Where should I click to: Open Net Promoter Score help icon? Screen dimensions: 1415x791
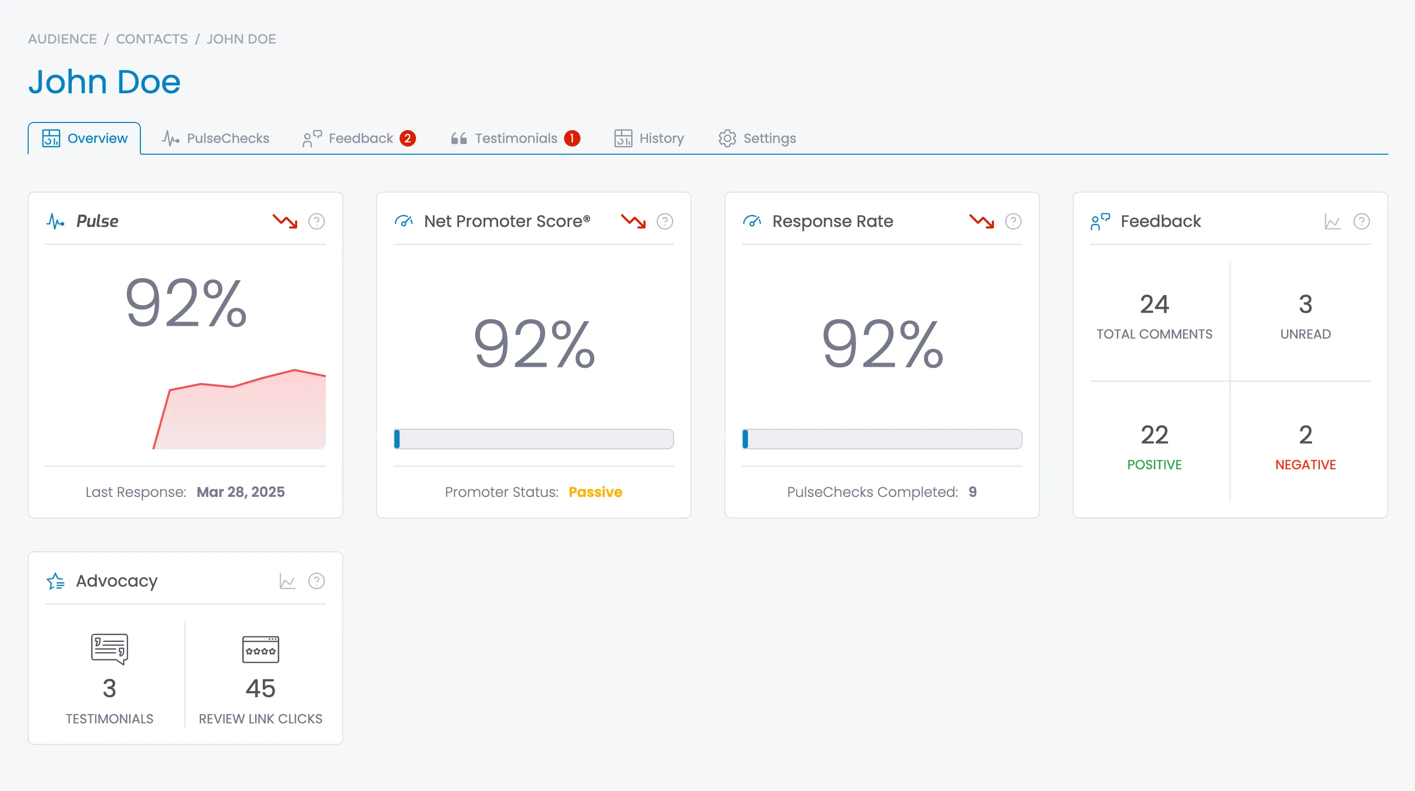664,221
